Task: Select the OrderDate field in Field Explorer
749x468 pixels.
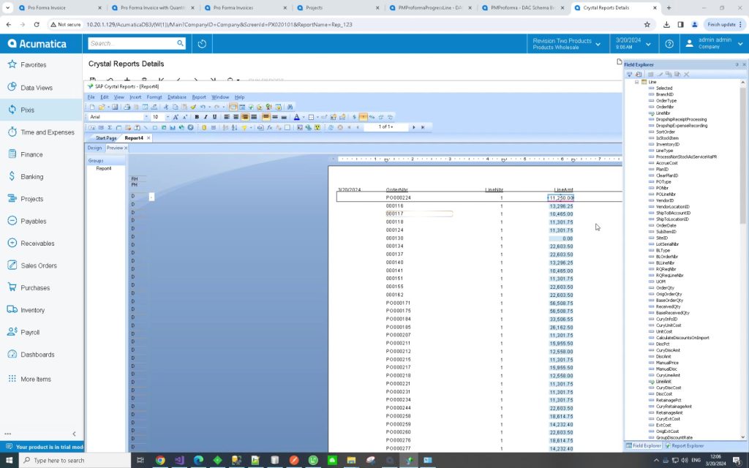Action: coord(666,225)
